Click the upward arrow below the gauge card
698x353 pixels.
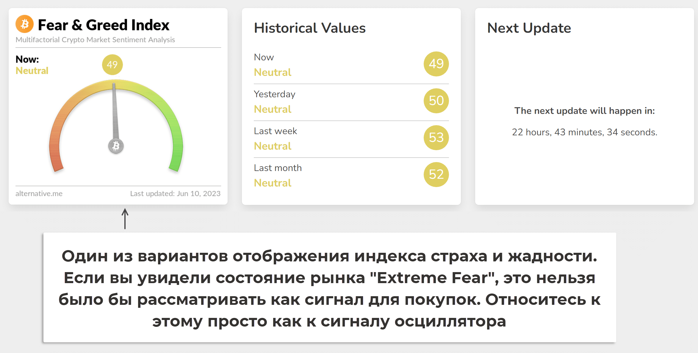(x=125, y=219)
